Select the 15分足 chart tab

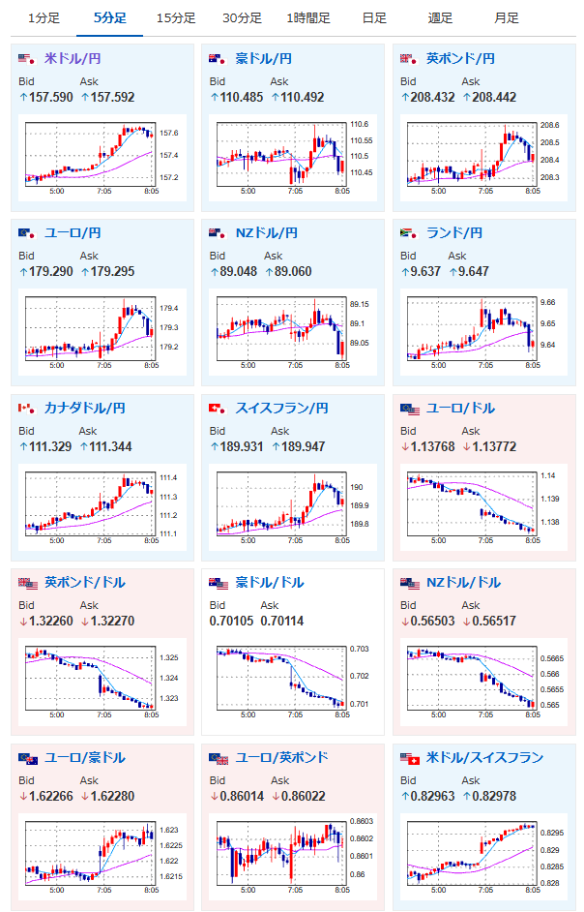tap(176, 18)
